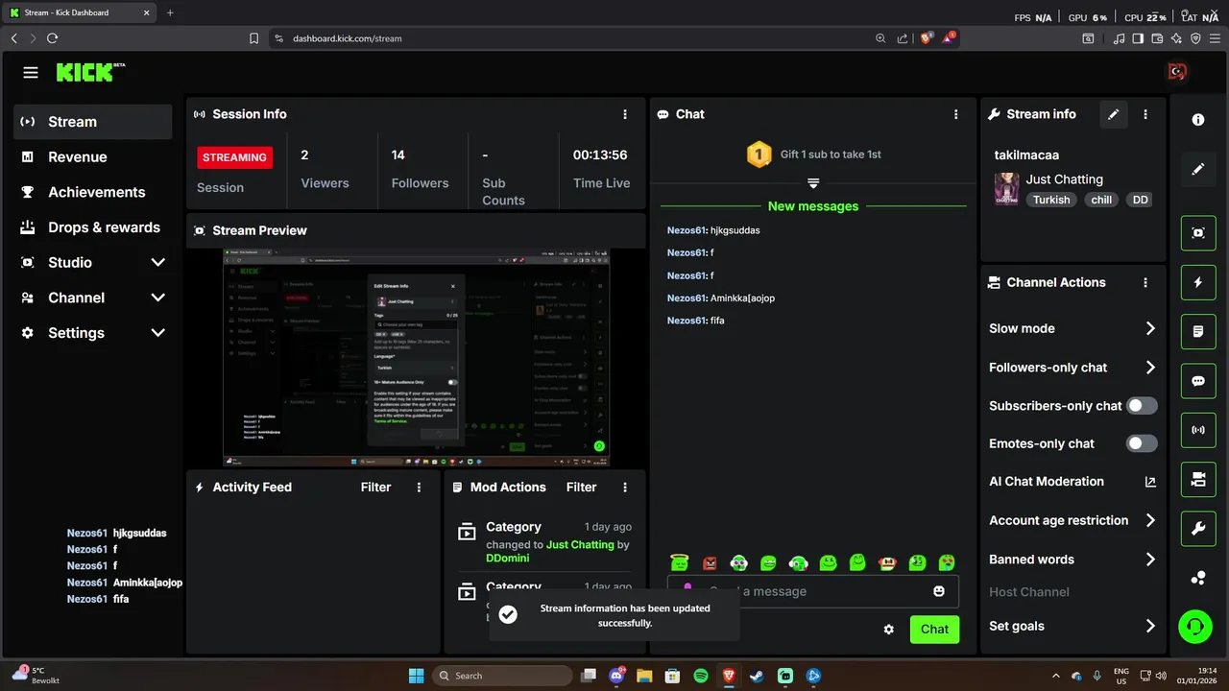Toggle Stream Preview widget in right rail
This screenshot has width=1229, height=691.
tap(1198, 233)
